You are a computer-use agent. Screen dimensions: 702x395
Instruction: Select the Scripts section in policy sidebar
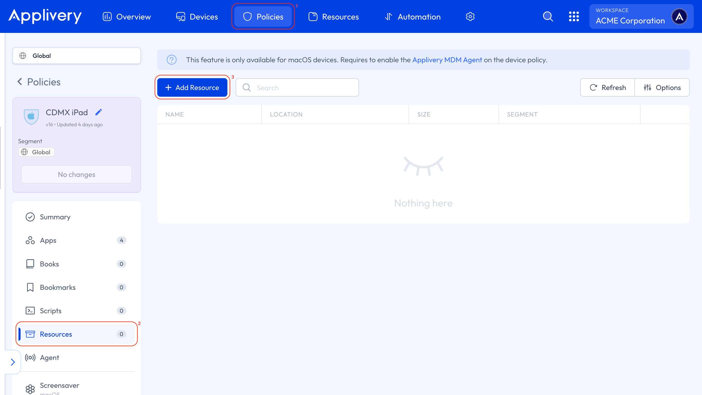(x=51, y=310)
